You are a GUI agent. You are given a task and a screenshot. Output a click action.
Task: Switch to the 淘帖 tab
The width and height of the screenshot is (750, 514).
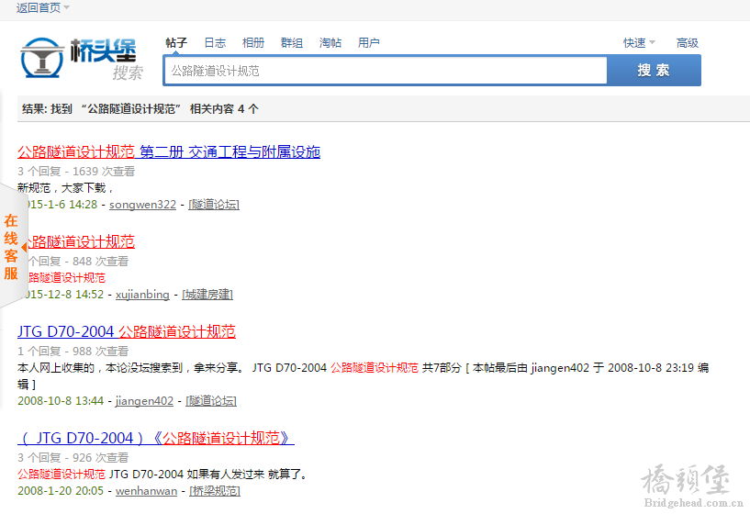pyautogui.click(x=330, y=43)
